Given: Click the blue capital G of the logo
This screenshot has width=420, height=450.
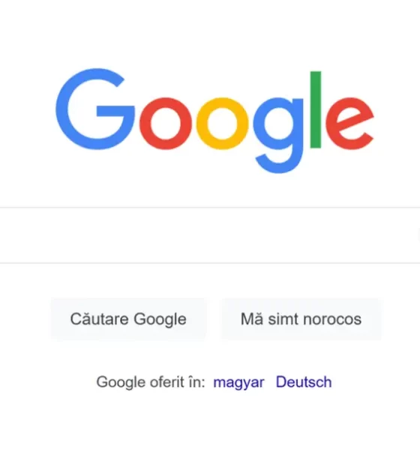Looking at the screenshot, I should click(x=95, y=109).
